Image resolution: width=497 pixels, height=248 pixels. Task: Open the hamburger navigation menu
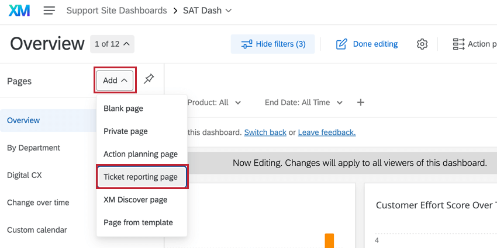tap(50, 11)
